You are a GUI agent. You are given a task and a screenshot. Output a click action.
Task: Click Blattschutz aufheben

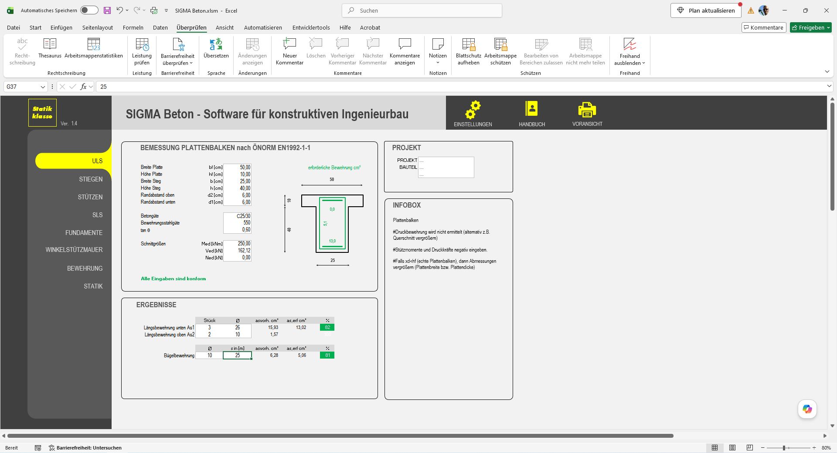pos(468,51)
